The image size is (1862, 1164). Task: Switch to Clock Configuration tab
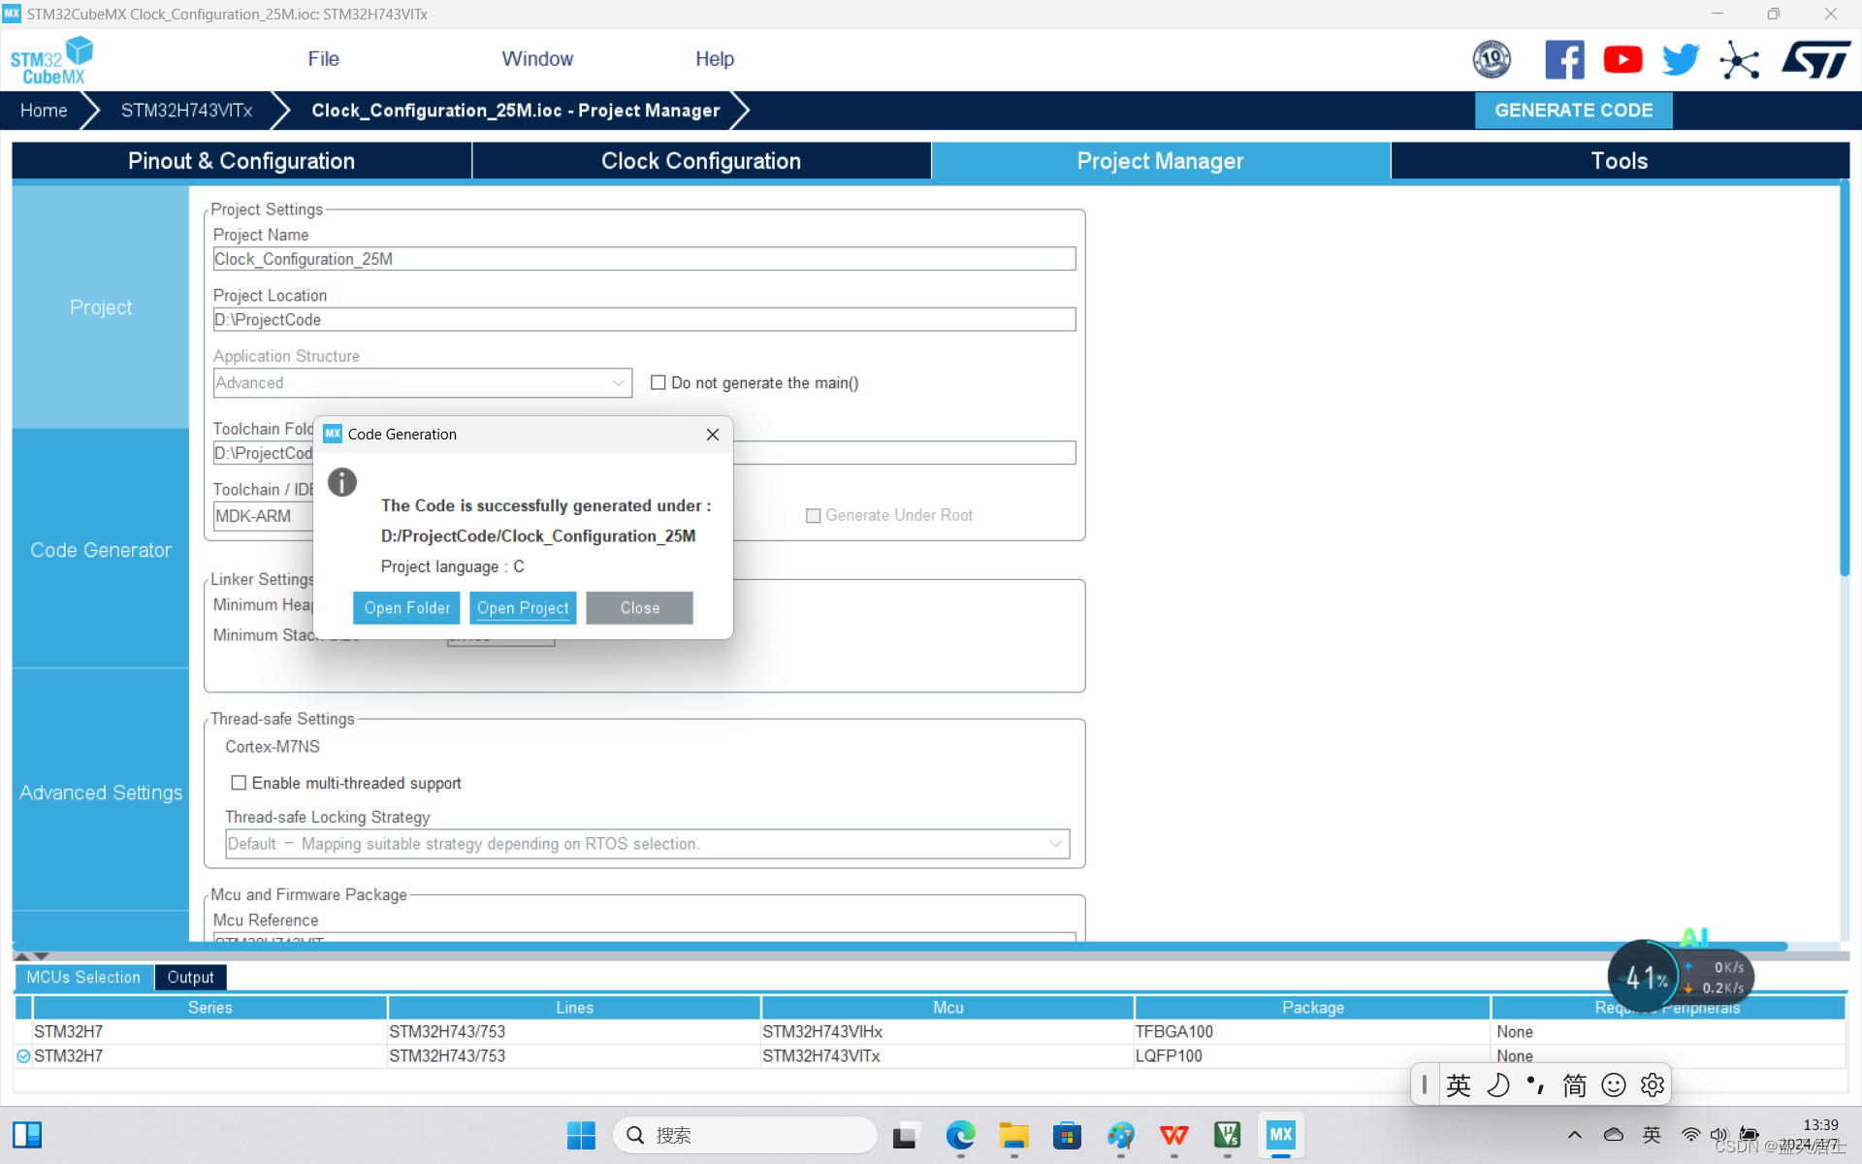(700, 161)
